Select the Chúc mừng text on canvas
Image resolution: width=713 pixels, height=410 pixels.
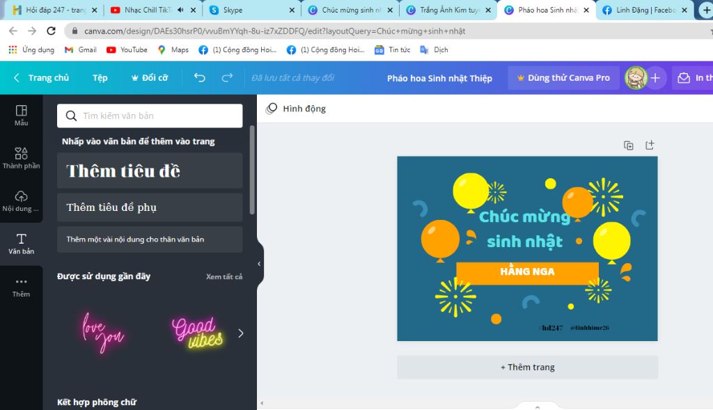(x=524, y=216)
